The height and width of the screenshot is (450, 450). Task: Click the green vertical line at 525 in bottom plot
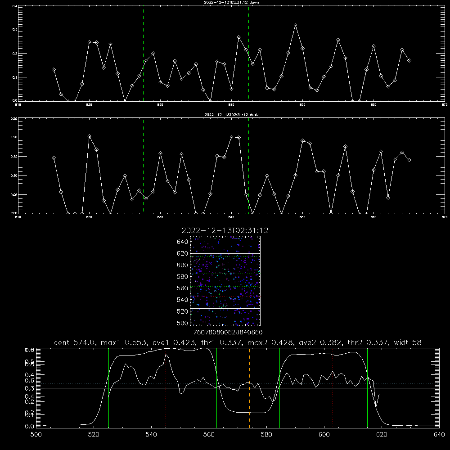tap(108, 388)
